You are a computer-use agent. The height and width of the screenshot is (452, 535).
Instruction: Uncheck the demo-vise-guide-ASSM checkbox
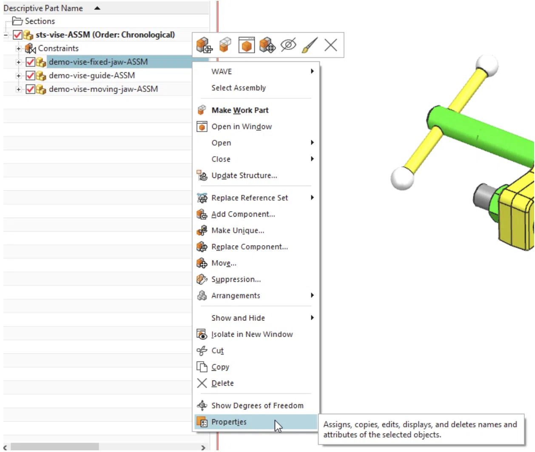tap(30, 76)
